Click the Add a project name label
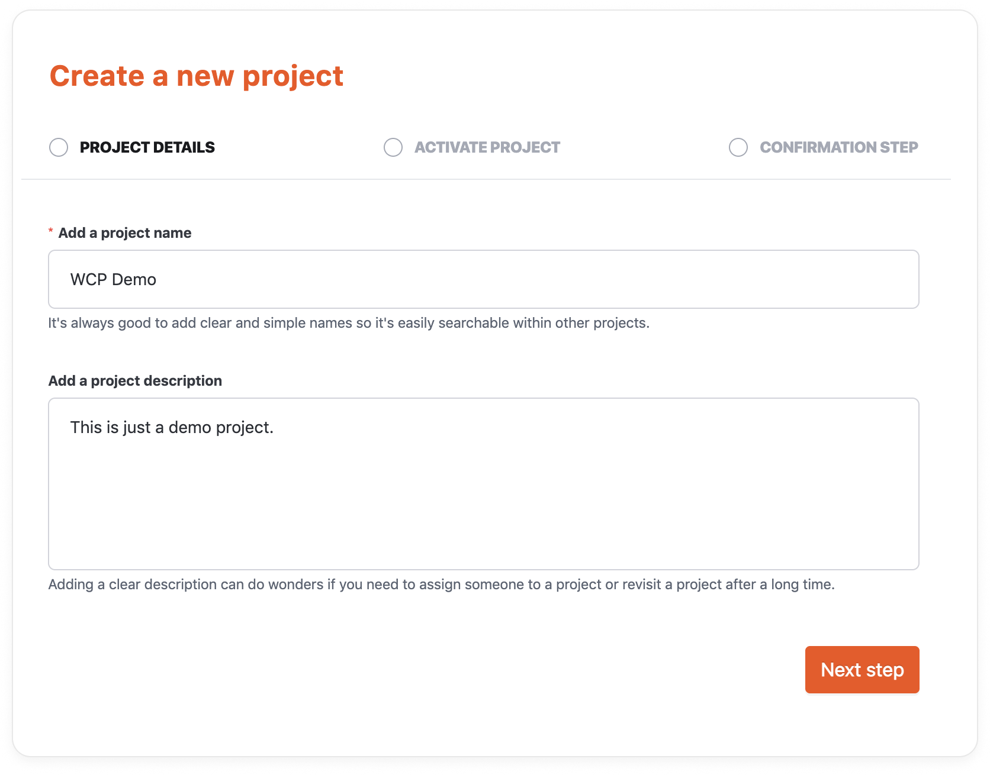The image size is (990, 775). pyautogui.click(x=124, y=233)
